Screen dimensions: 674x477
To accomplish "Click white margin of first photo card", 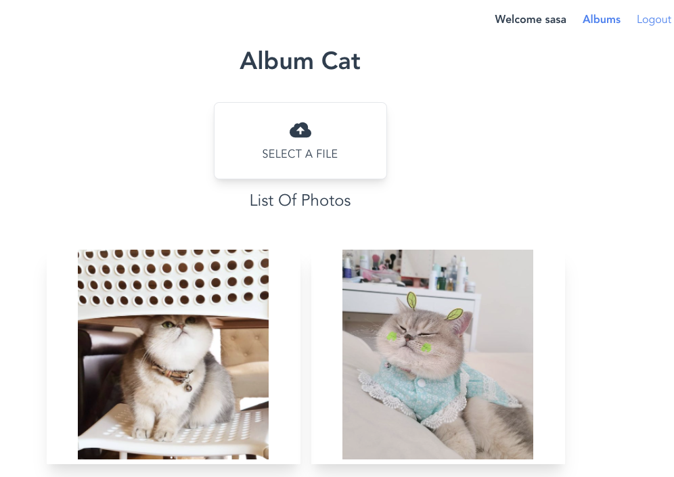I will pos(62,357).
